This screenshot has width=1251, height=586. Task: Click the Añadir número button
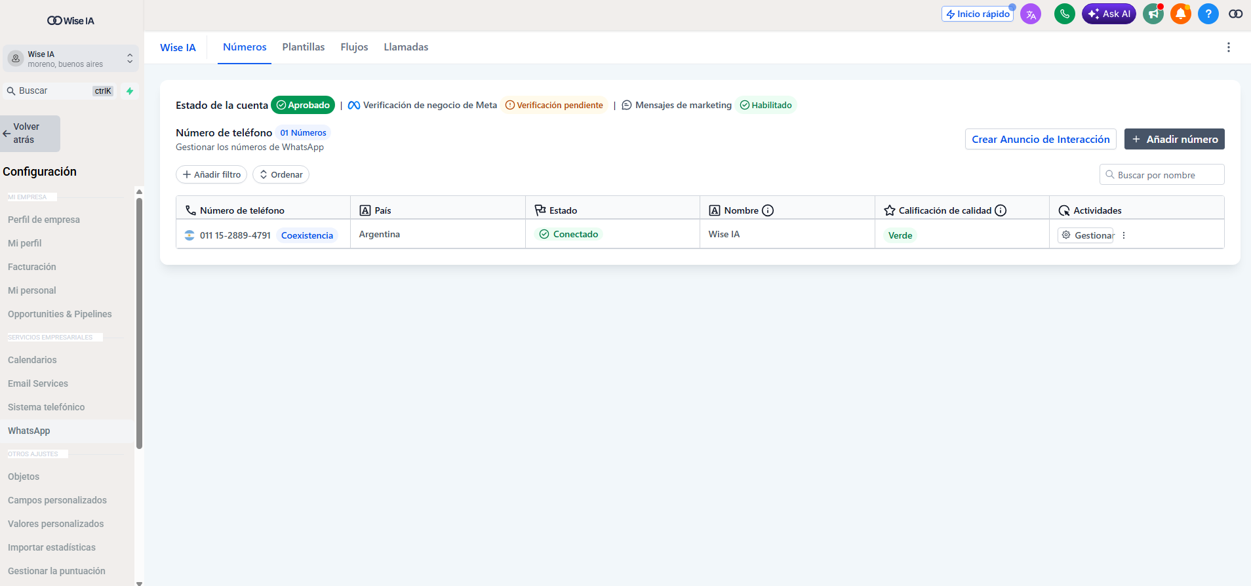[1174, 139]
